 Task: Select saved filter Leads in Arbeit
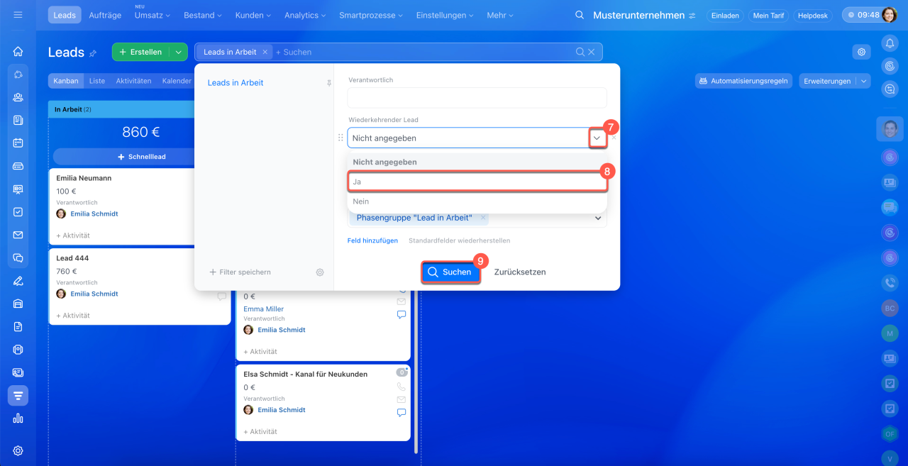236,83
